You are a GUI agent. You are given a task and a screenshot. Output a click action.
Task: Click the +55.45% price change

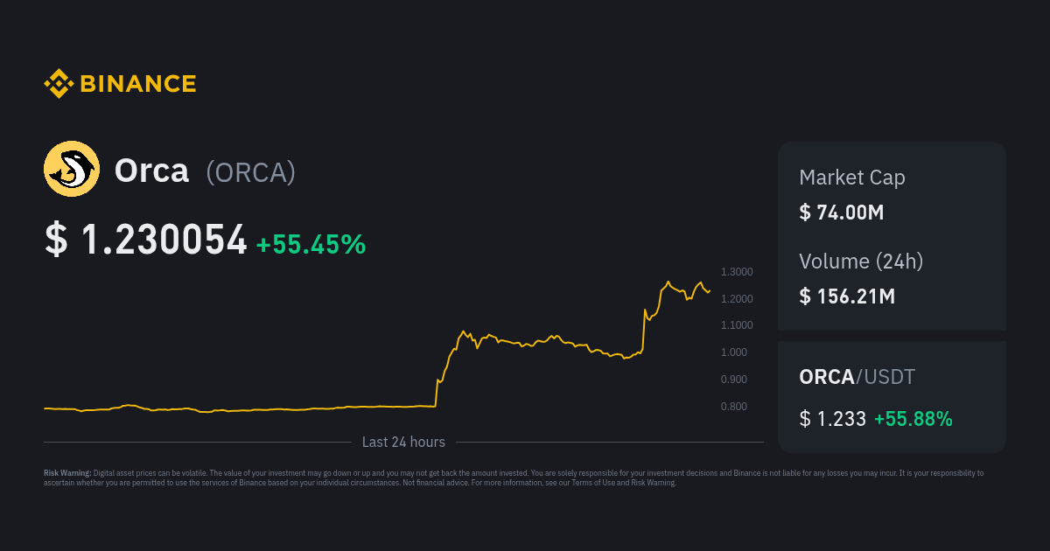tap(311, 244)
